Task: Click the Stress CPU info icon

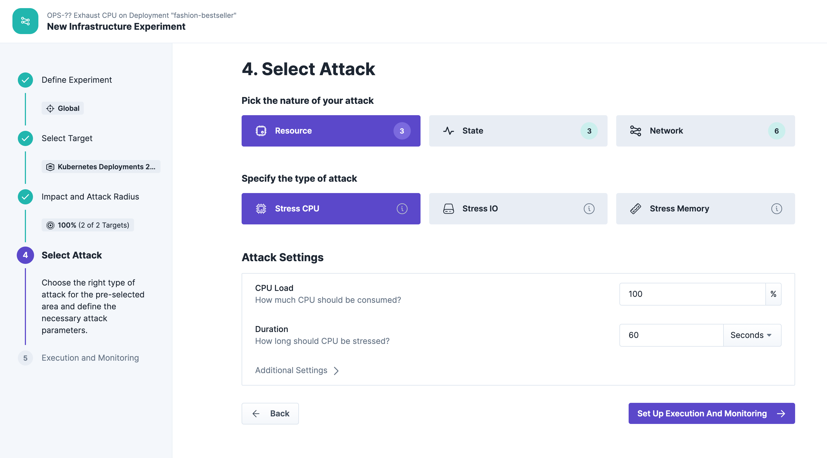Action: coord(402,209)
